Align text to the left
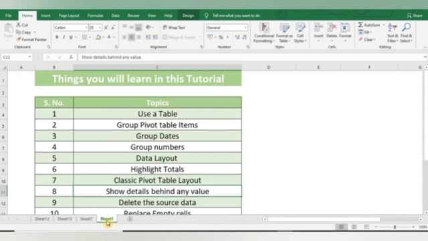This screenshot has height=241, width=428. tap(124, 37)
